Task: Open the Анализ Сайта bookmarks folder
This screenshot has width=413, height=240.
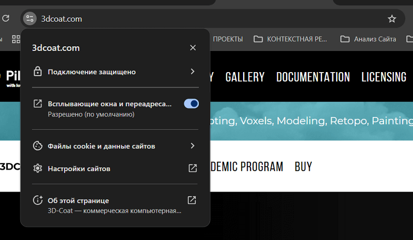Action: tap(368, 39)
